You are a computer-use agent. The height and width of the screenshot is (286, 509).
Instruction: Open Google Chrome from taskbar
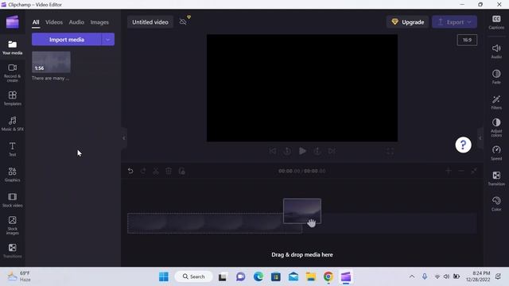[328, 276]
